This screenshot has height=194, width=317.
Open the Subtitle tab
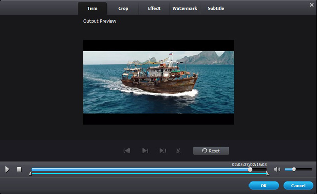point(216,8)
